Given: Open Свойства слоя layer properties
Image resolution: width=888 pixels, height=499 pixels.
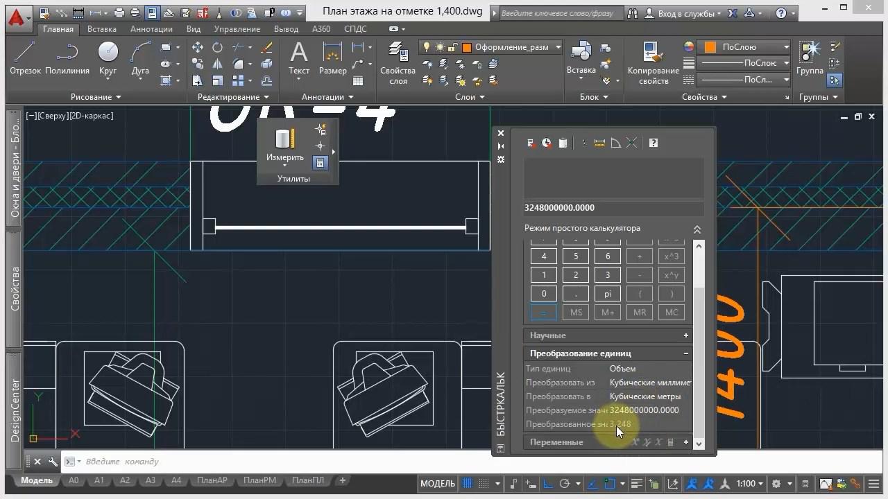Looking at the screenshot, I should point(398,62).
